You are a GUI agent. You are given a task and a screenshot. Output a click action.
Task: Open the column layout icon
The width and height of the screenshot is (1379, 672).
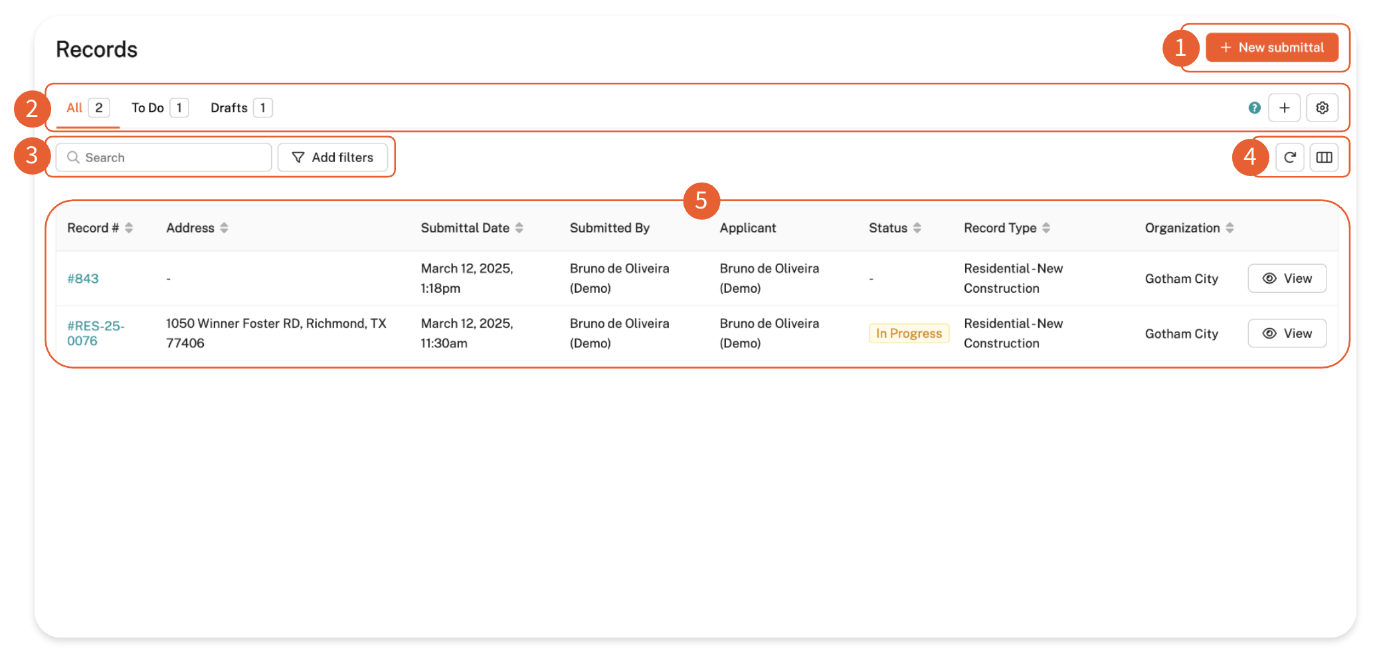point(1324,157)
